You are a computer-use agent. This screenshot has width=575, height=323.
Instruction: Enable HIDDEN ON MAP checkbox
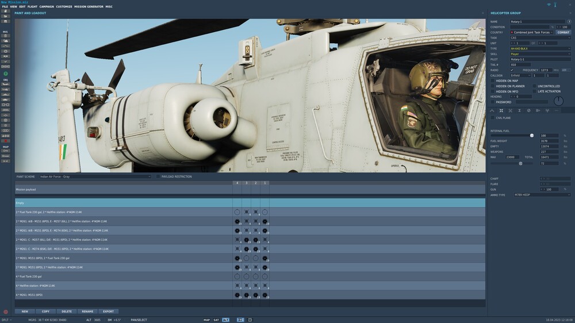[x=493, y=80]
